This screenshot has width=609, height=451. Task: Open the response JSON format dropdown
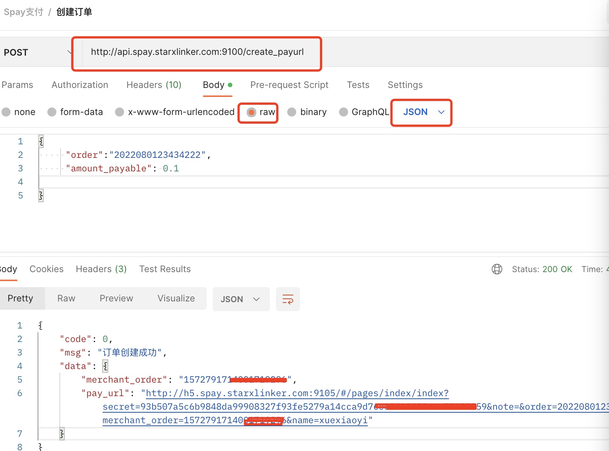pyautogui.click(x=241, y=299)
